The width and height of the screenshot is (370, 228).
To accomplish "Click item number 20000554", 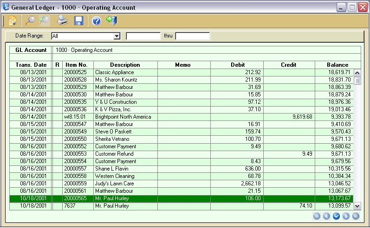I will point(75,161).
